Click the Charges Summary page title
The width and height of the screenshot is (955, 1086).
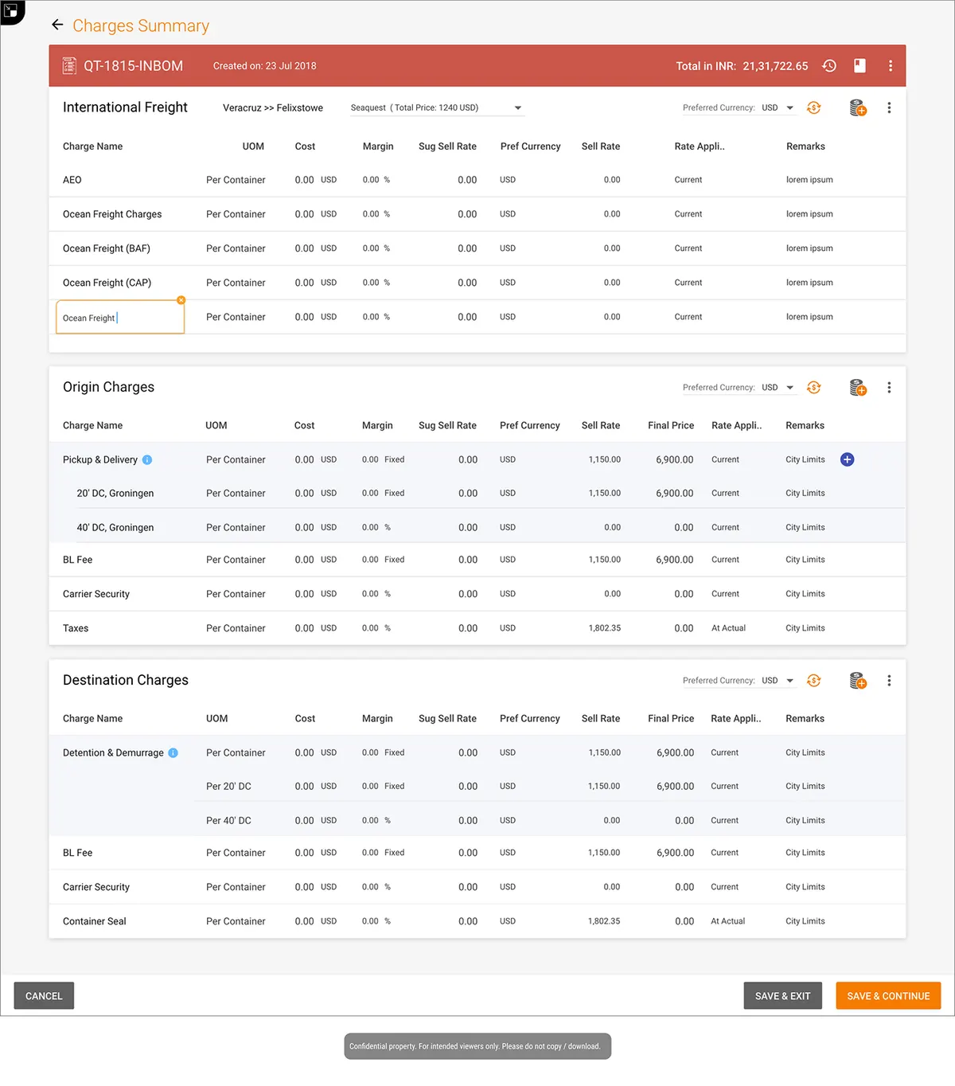[141, 25]
